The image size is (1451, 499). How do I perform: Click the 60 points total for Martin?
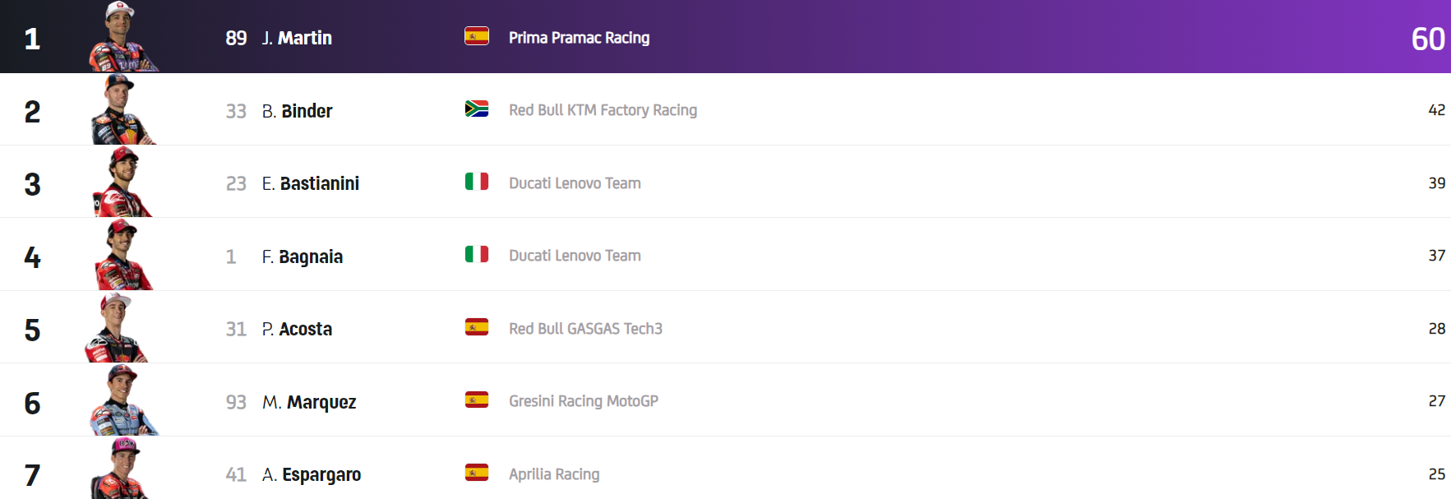click(x=1427, y=39)
